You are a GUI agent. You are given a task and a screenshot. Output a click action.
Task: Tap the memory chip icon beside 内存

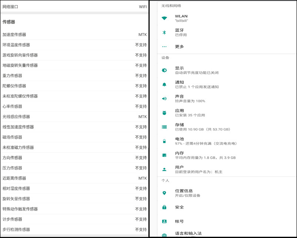point(164,155)
